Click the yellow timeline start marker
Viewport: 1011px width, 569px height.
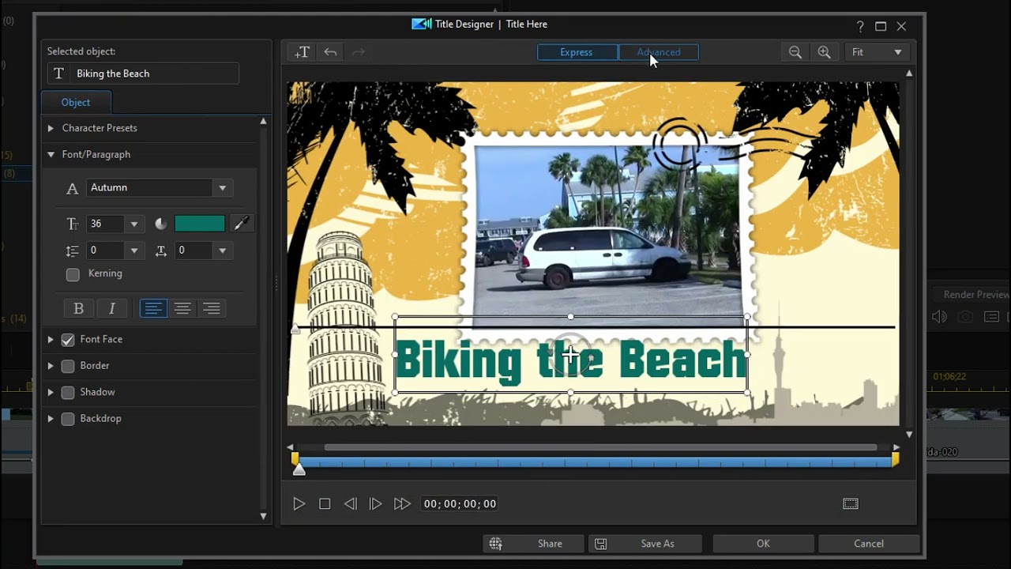point(295,459)
